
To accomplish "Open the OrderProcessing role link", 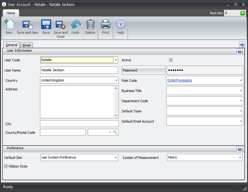I will click(179, 81).
